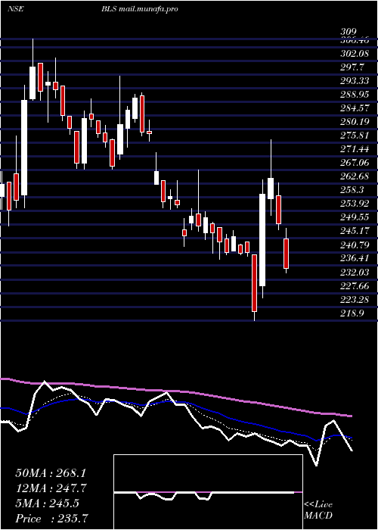Click the 280.19 price level label

355,121
